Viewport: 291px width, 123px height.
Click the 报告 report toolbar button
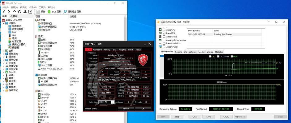coord(41,12)
